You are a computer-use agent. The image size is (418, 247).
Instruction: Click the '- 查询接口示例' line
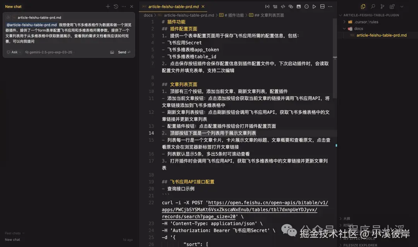(178, 189)
